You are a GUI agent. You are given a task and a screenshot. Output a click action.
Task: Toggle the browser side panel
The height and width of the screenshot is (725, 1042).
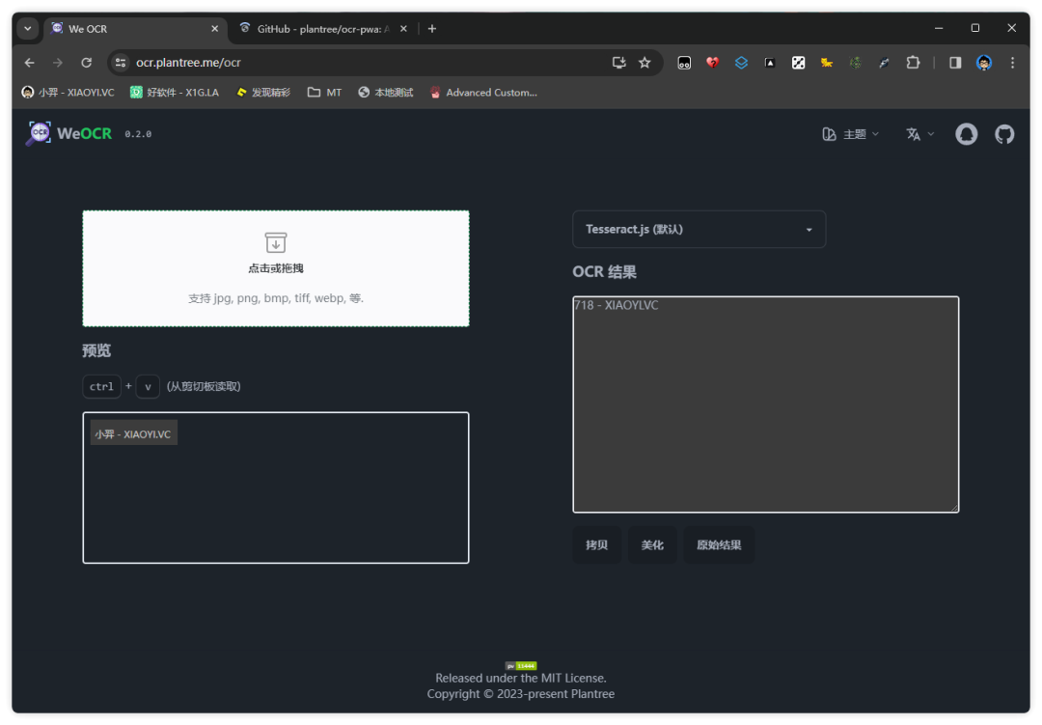pos(955,63)
